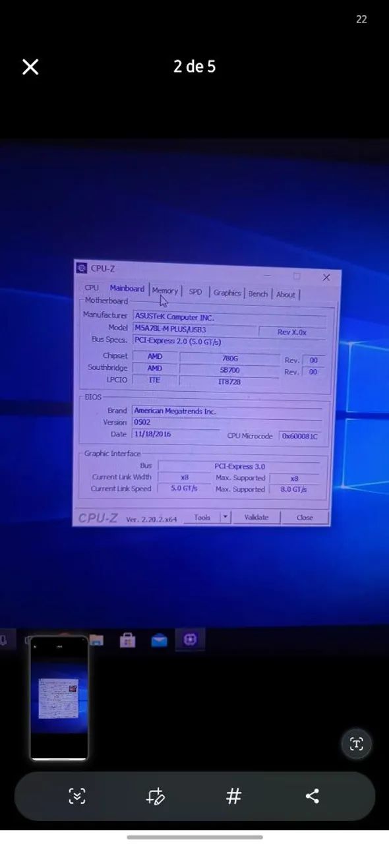Open the SPD tab

(x=196, y=291)
